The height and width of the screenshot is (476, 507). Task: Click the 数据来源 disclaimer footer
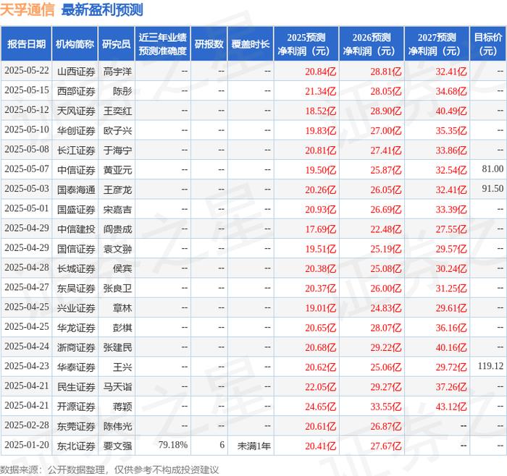point(109,469)
